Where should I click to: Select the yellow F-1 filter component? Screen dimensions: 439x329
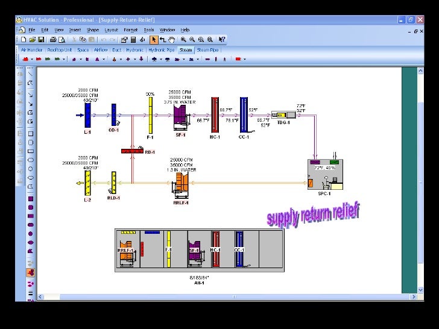click(151, 115)
